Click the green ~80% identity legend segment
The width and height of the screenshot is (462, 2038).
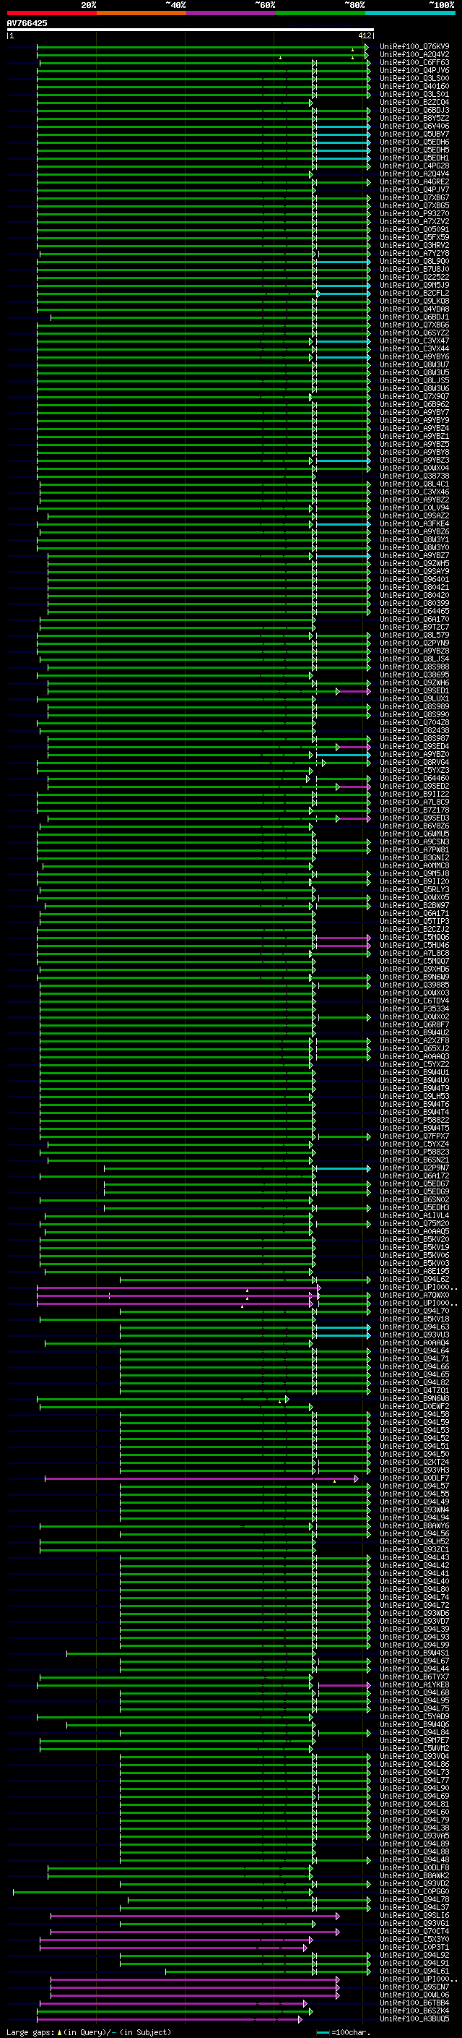[320, 13]
